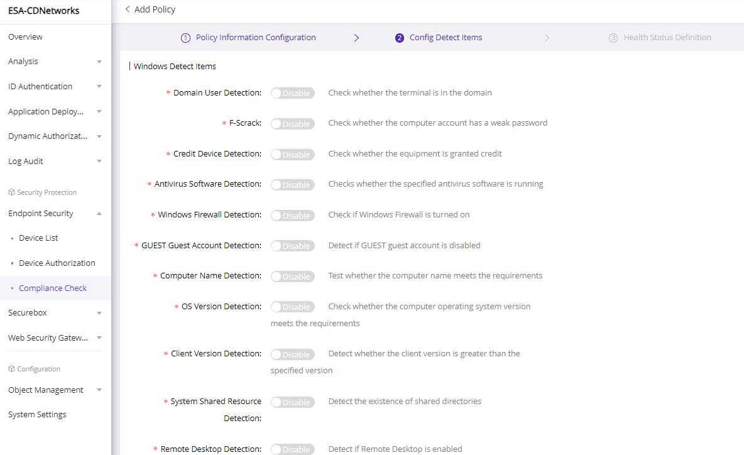Click the step 1 circle icon

click(185, 38)
